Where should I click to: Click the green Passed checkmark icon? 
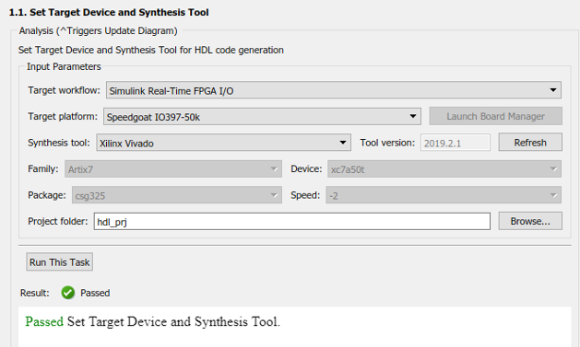68,293
